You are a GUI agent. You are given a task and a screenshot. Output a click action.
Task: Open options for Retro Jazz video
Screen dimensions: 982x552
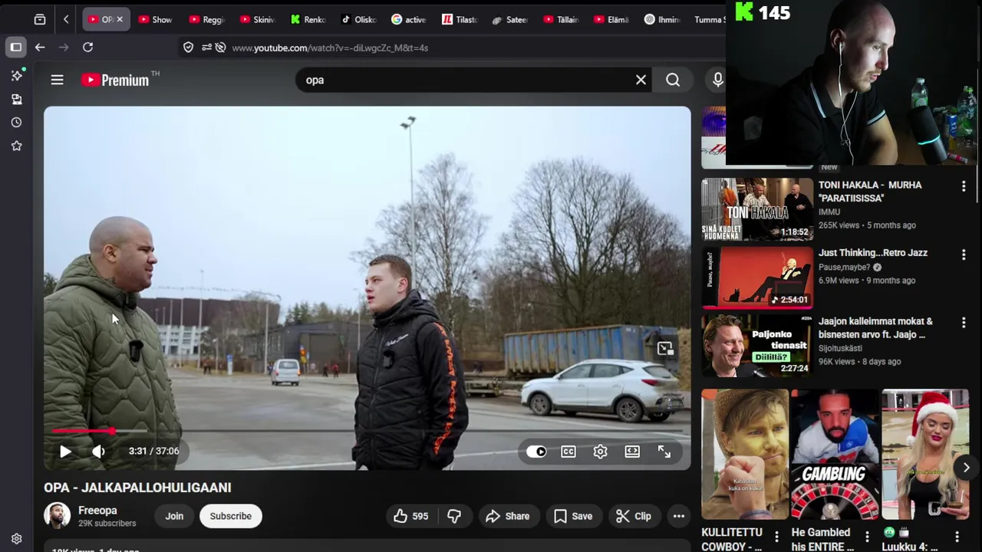click(964, 255)
